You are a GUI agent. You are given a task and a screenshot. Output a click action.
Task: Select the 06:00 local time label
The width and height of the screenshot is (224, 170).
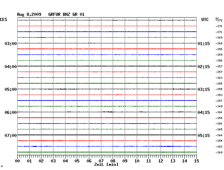11,113
